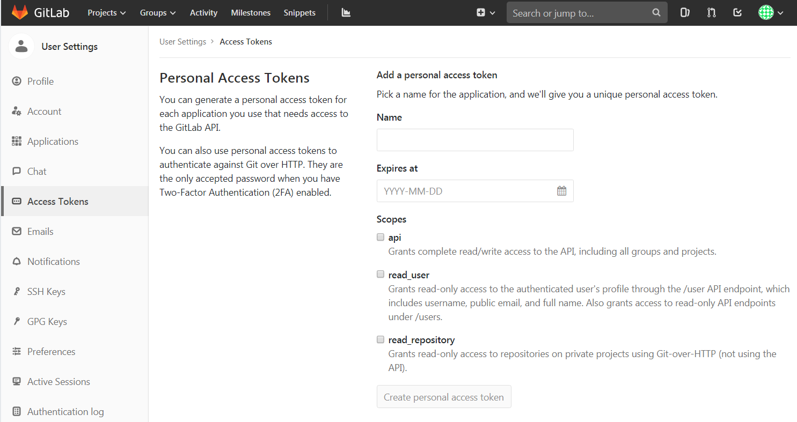This screenshot has height=422, width=797.
Task: Open the Todos checkmark icon
Action: click(737, 12)
